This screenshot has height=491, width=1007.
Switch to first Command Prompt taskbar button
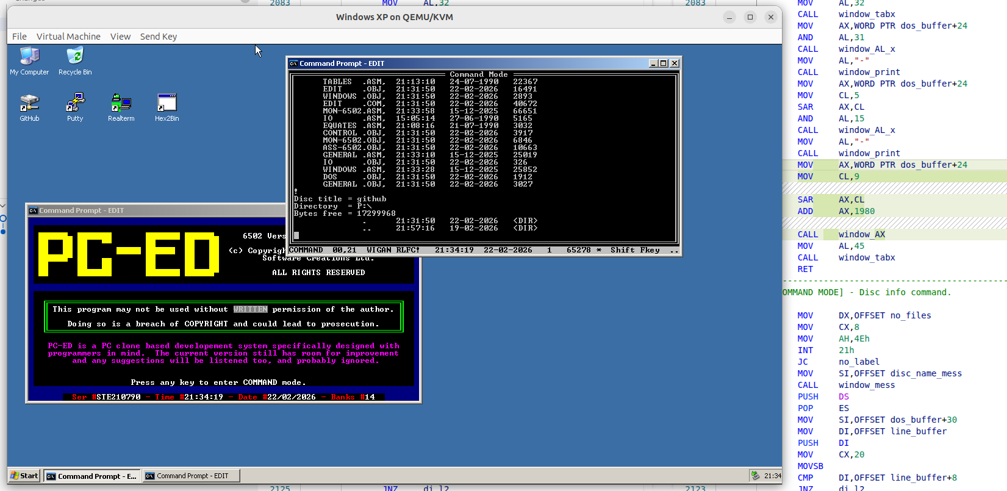91,476
